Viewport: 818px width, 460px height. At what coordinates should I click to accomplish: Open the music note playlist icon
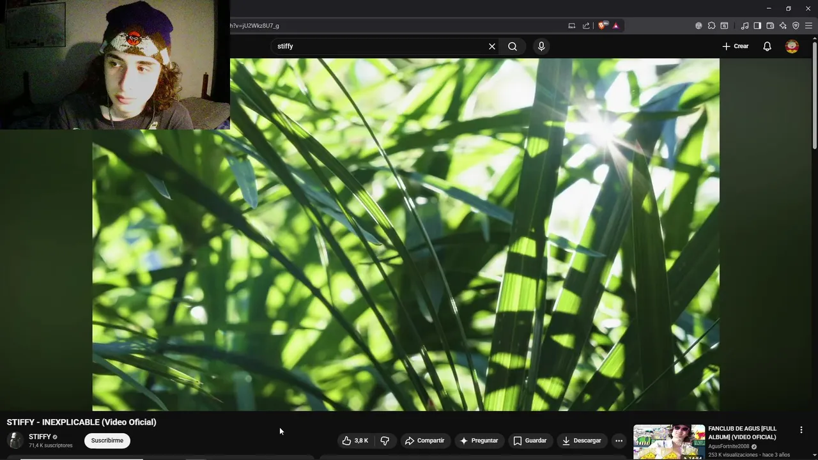click(745, 26)
